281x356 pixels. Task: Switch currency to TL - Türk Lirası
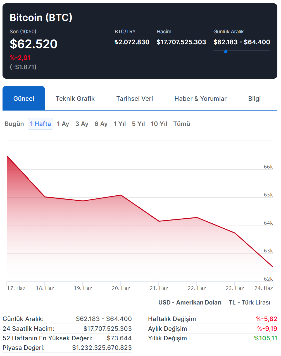coord(249,303)
